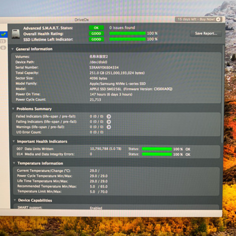The height and width of the screenshot is (236, 236).
Task: Click the Overall Health Rating progress bar
Action: pos(127,33)
